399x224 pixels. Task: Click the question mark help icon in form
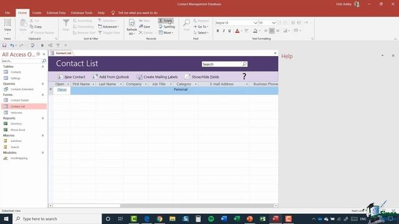click(x=244, y=77)
